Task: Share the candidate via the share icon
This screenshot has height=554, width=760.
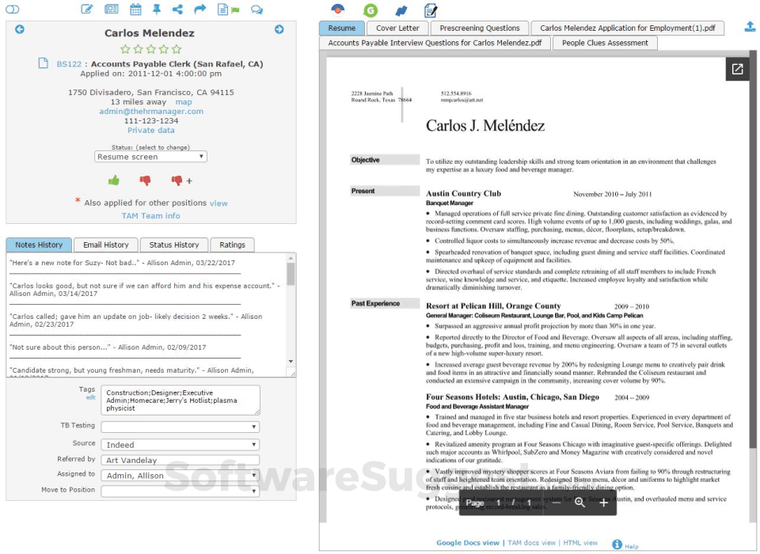Action: tap(177, 9)
